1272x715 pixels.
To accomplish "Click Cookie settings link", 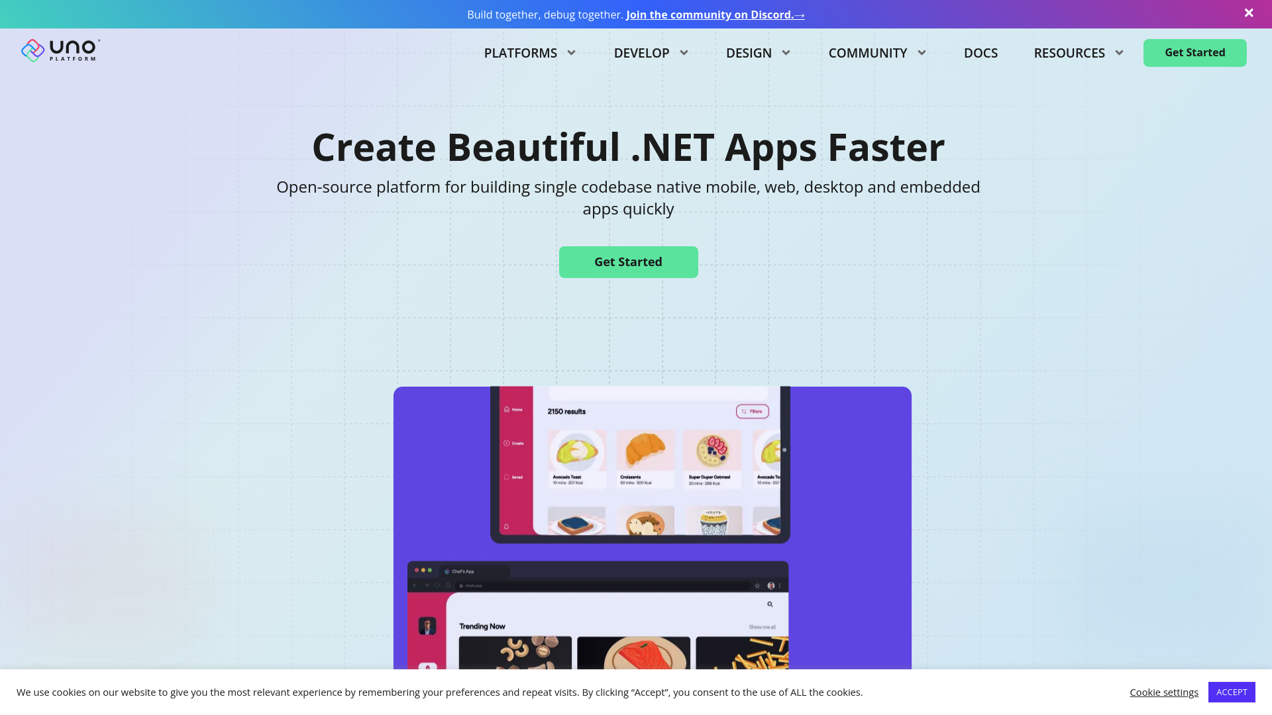I will click(1163, 691).
